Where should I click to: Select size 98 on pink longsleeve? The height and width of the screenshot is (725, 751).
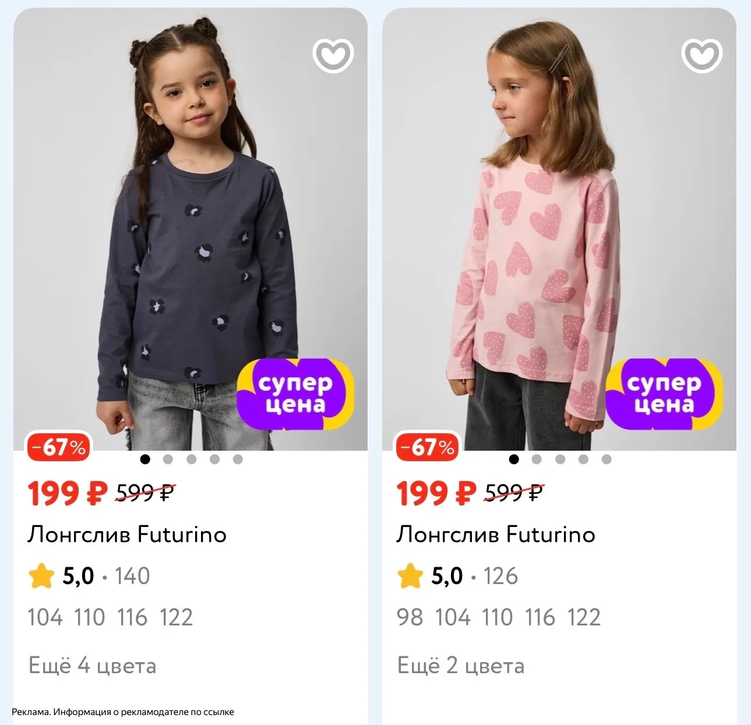(410, 617)
